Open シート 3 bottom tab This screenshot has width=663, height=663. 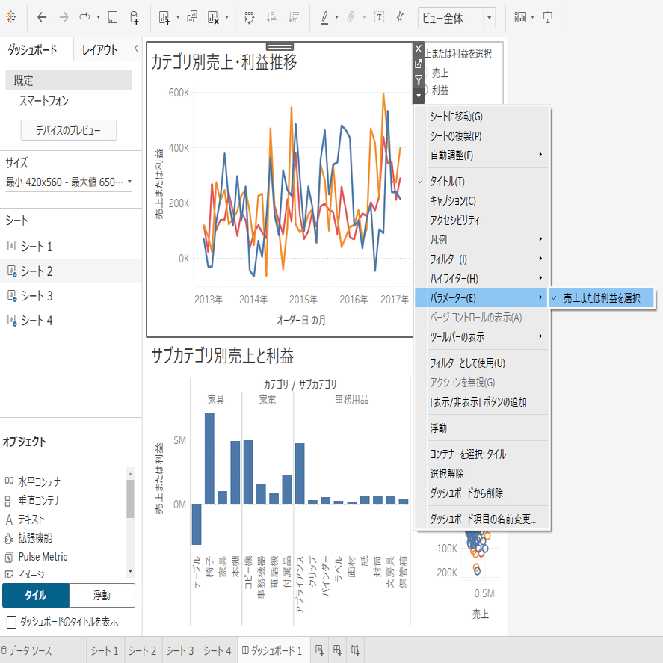(179, 650)
